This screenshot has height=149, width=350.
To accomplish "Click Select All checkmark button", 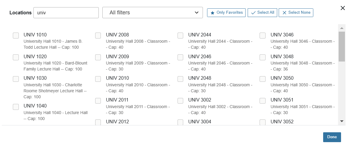I will coord(263,13).
